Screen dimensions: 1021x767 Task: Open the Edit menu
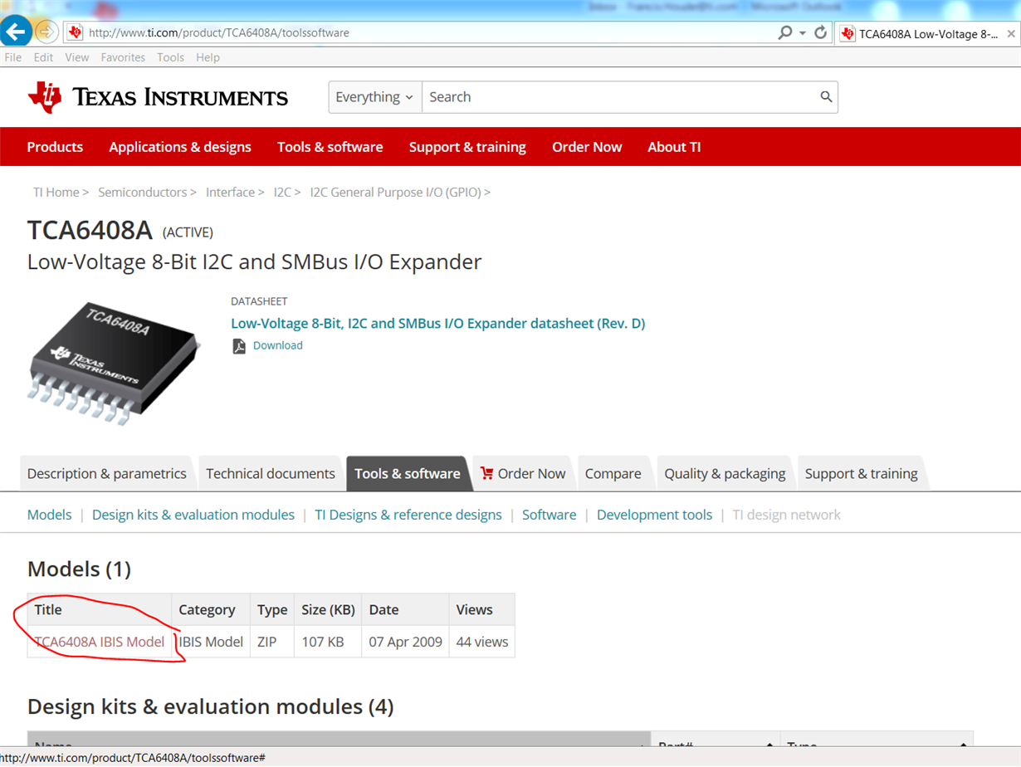coord(43,57)
